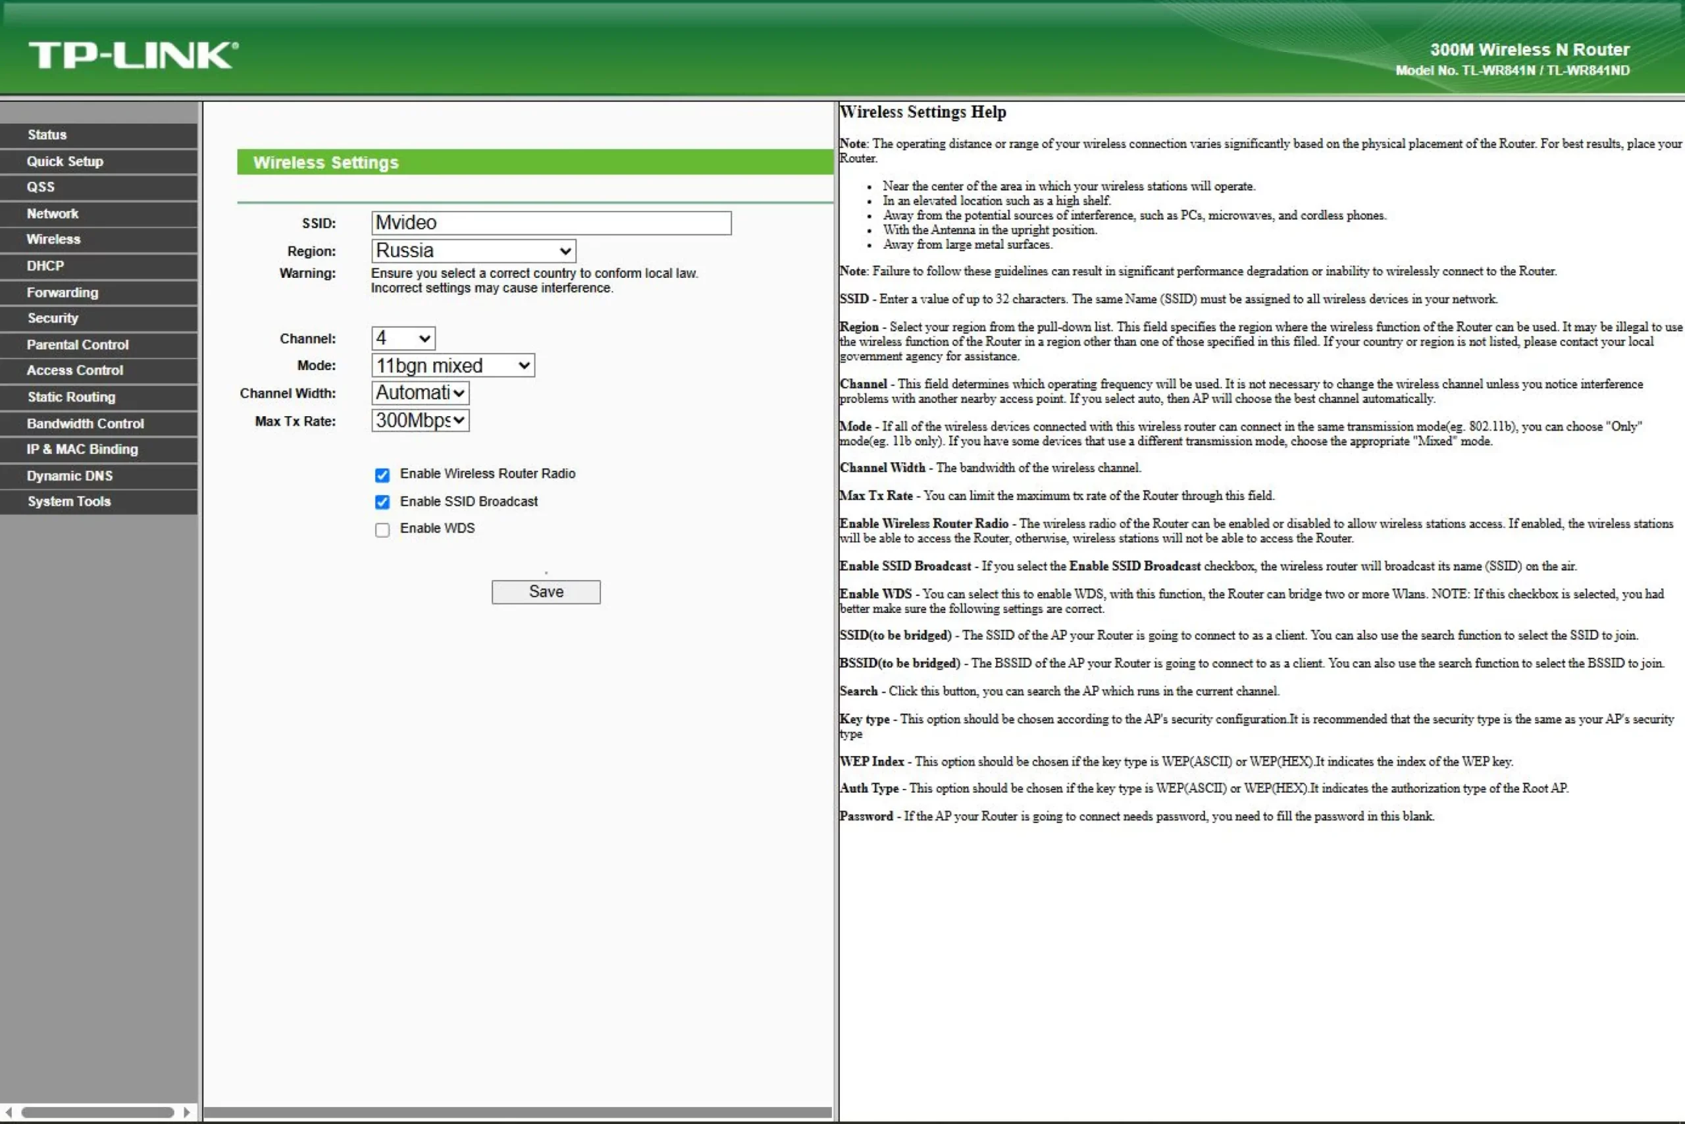1685x1124 pixels.
Task: Open the Status menu item
Action: pyautogui.click(x=47, y=135)
